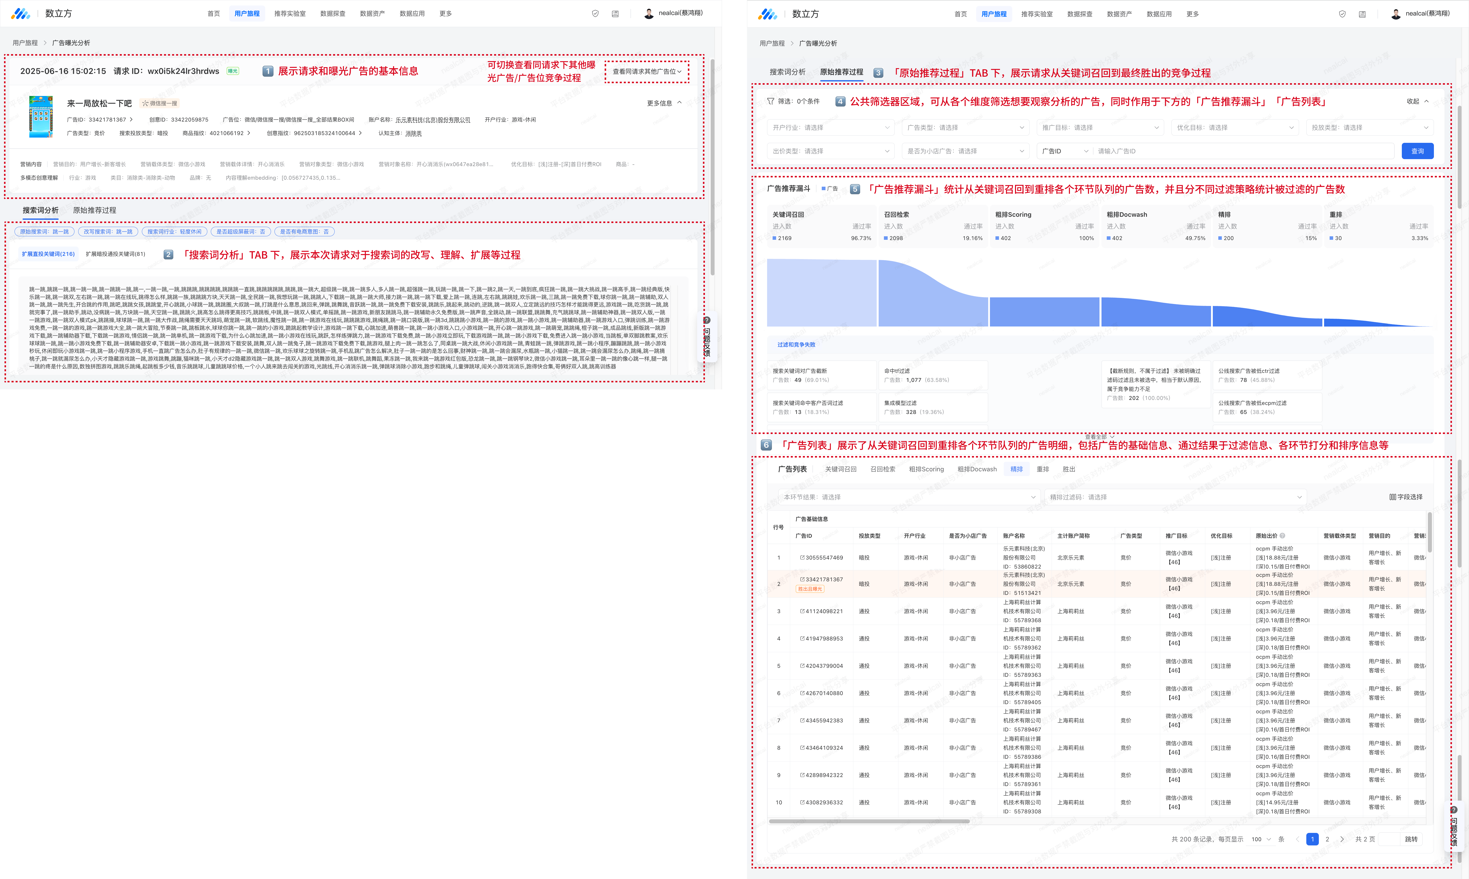Screen dimensions: 1469x879
Task: Open 开户行业 filter dropdown
Action: pos(830,127)
